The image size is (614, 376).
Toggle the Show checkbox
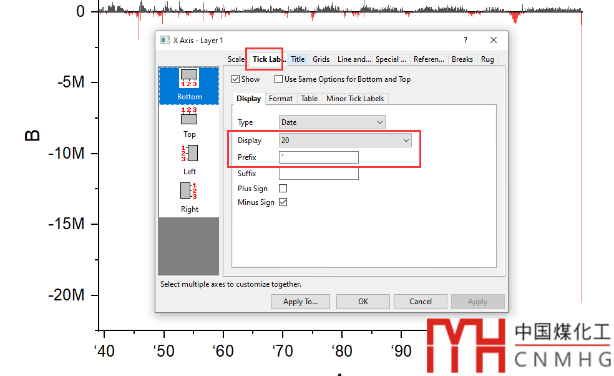click(x=236, y=79)
